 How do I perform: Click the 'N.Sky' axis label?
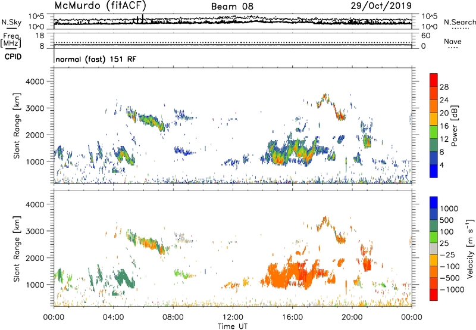(11, 22)
